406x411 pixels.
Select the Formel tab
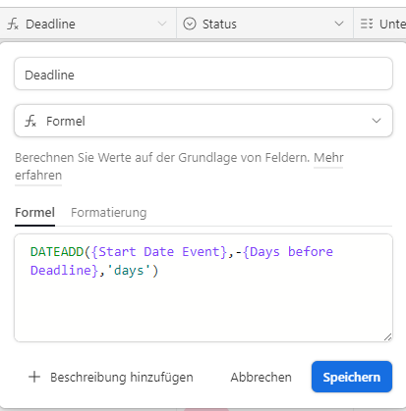point(34,213)
